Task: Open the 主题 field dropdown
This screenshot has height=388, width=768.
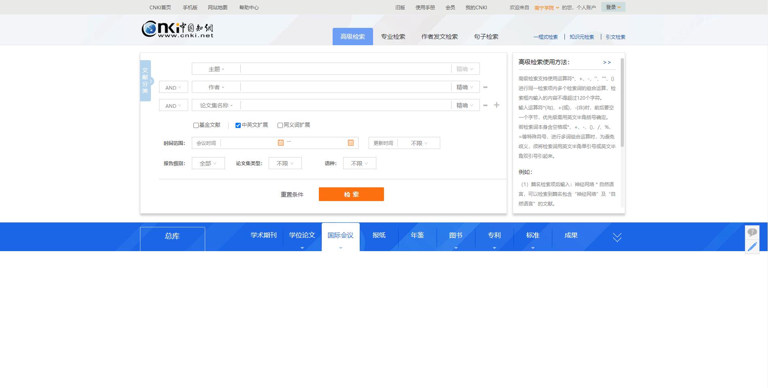Action: [x=216, y=69]
